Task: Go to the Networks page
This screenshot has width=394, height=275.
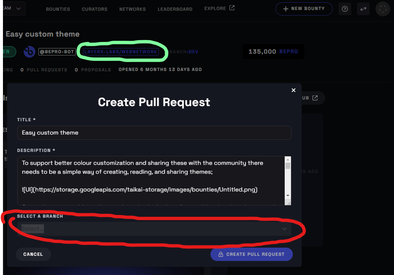Action: (133, 9)
